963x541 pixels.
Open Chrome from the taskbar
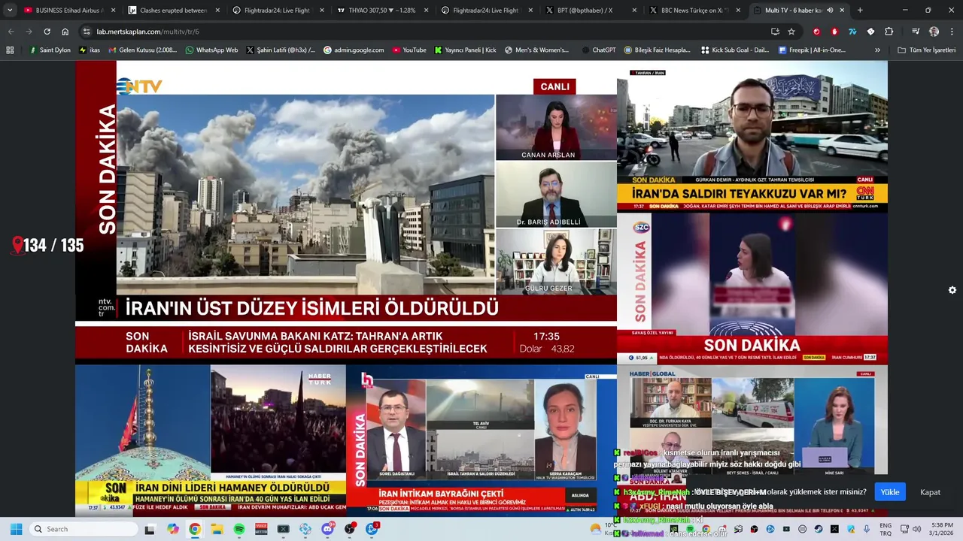(195, 529)
